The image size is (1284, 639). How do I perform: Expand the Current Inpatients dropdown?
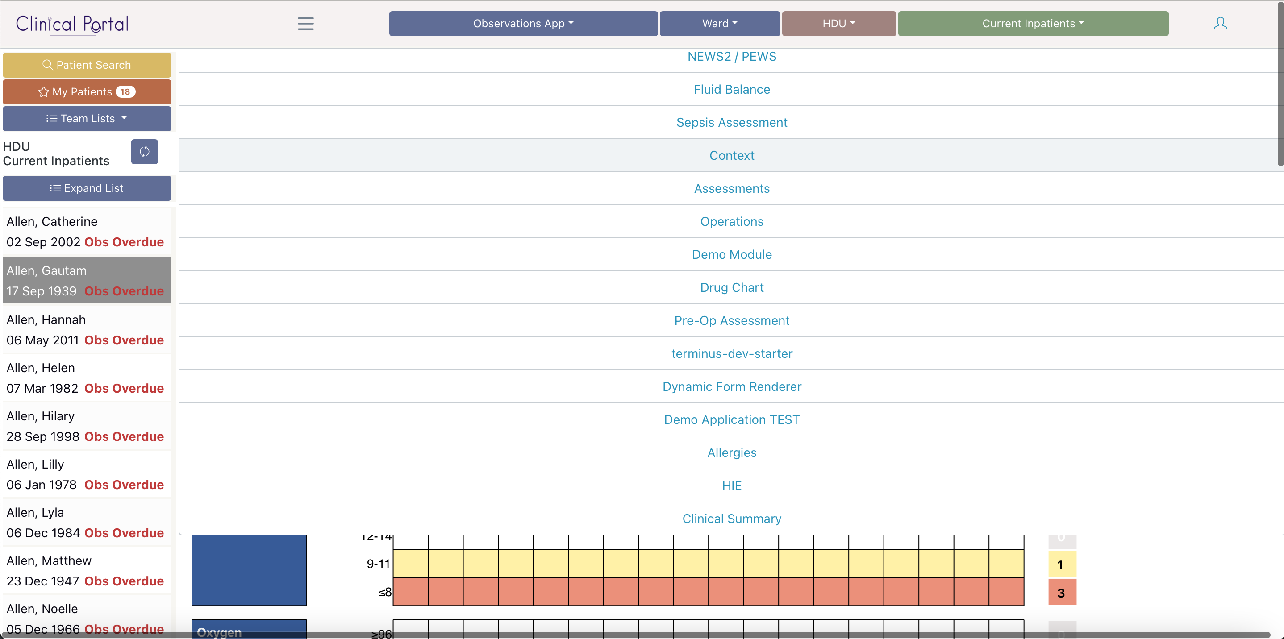(x=1032, y=23)
